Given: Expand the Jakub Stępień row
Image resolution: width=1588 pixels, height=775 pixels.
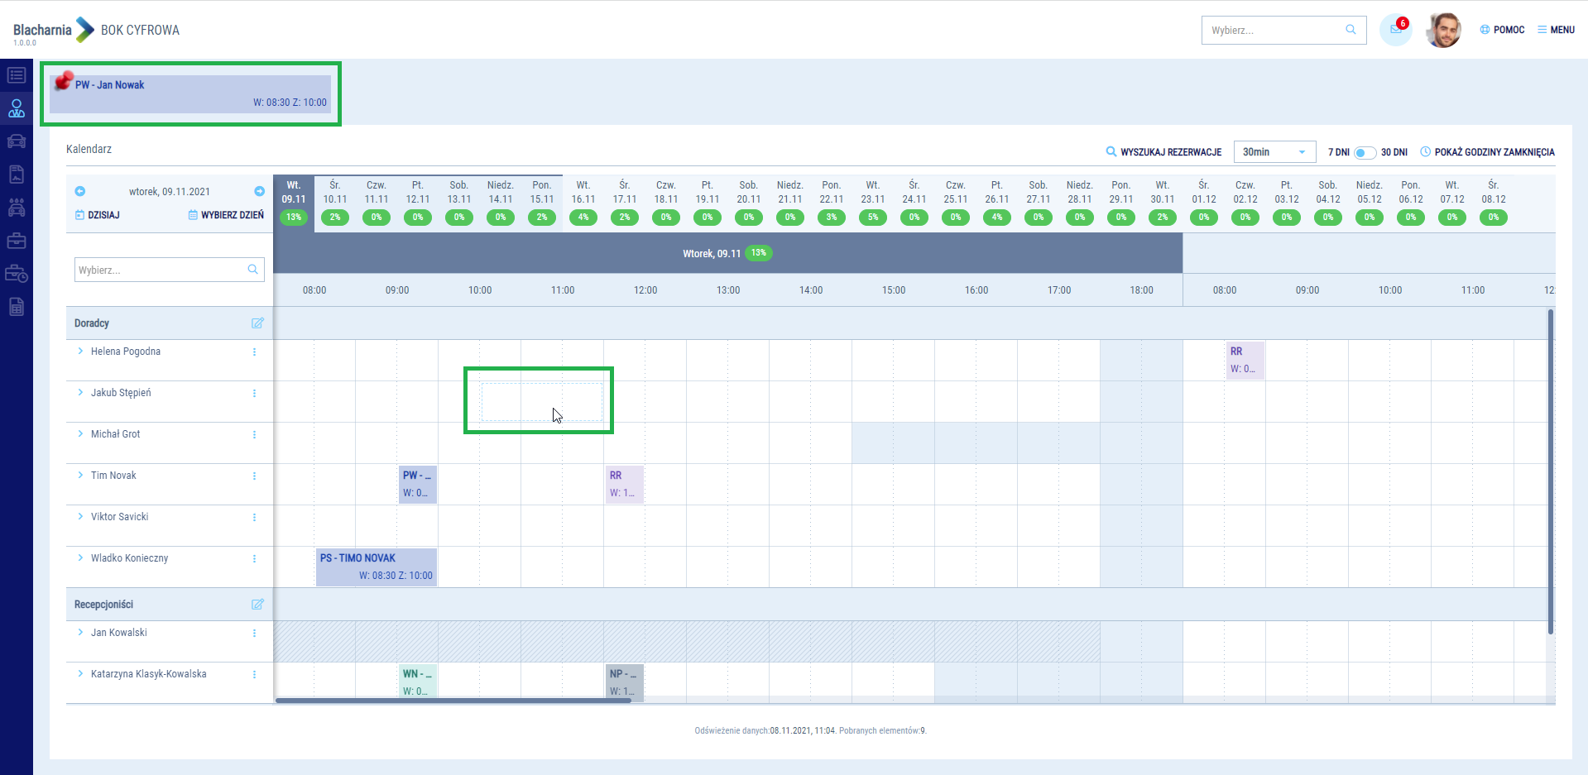Looking at the screenshot, I should (x=80, y=393).
